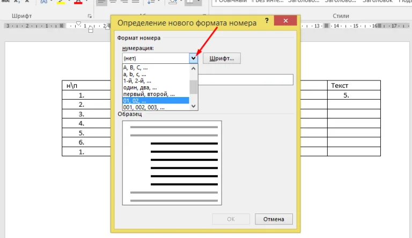Open the help question mark in dialog
This screenshot has height=238, width=412.
267,20
